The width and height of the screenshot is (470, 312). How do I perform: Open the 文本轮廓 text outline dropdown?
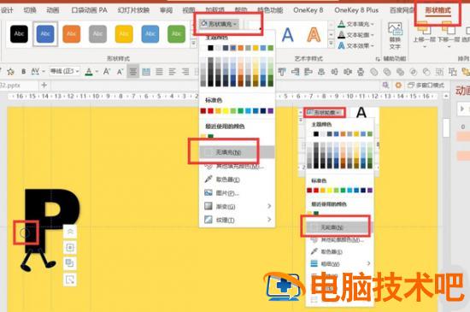tap(356, 35)
